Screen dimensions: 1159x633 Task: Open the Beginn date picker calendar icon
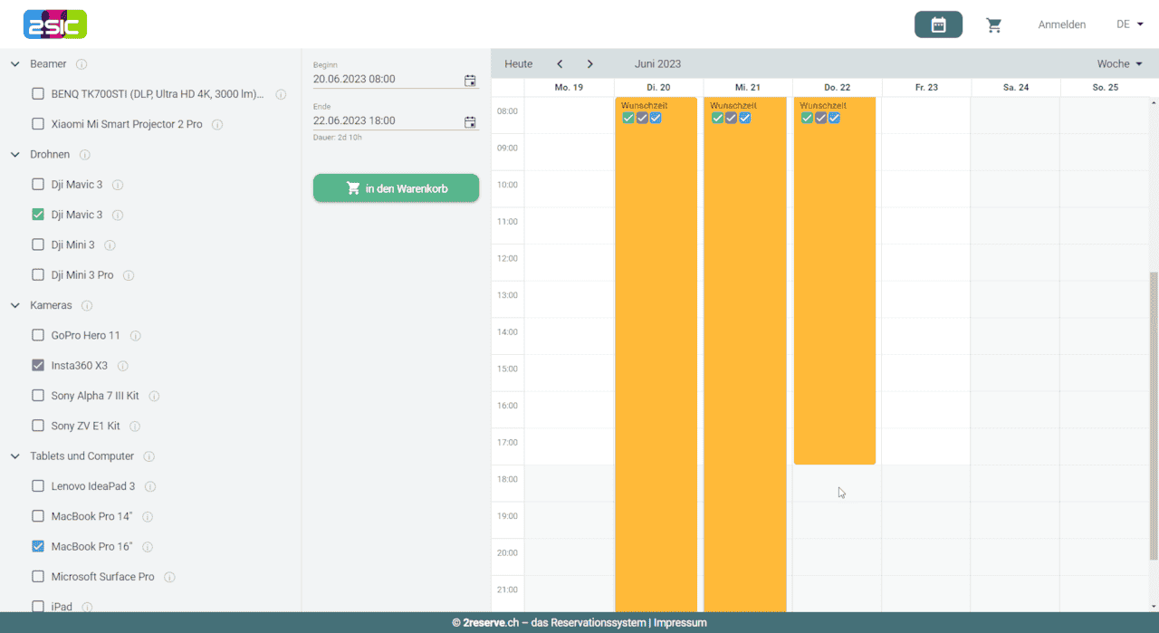[x=470, y=81]
